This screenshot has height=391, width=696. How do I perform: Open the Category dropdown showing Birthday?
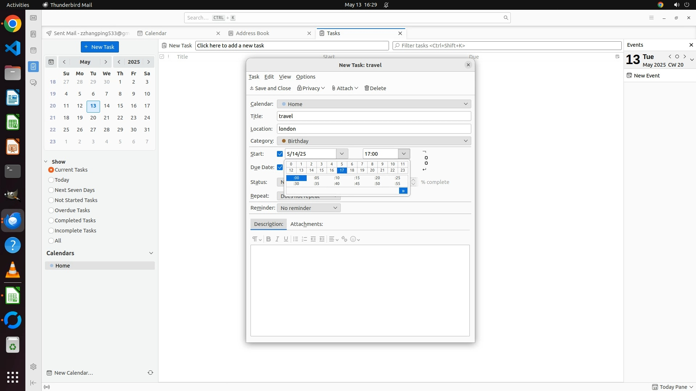point(374,141)
